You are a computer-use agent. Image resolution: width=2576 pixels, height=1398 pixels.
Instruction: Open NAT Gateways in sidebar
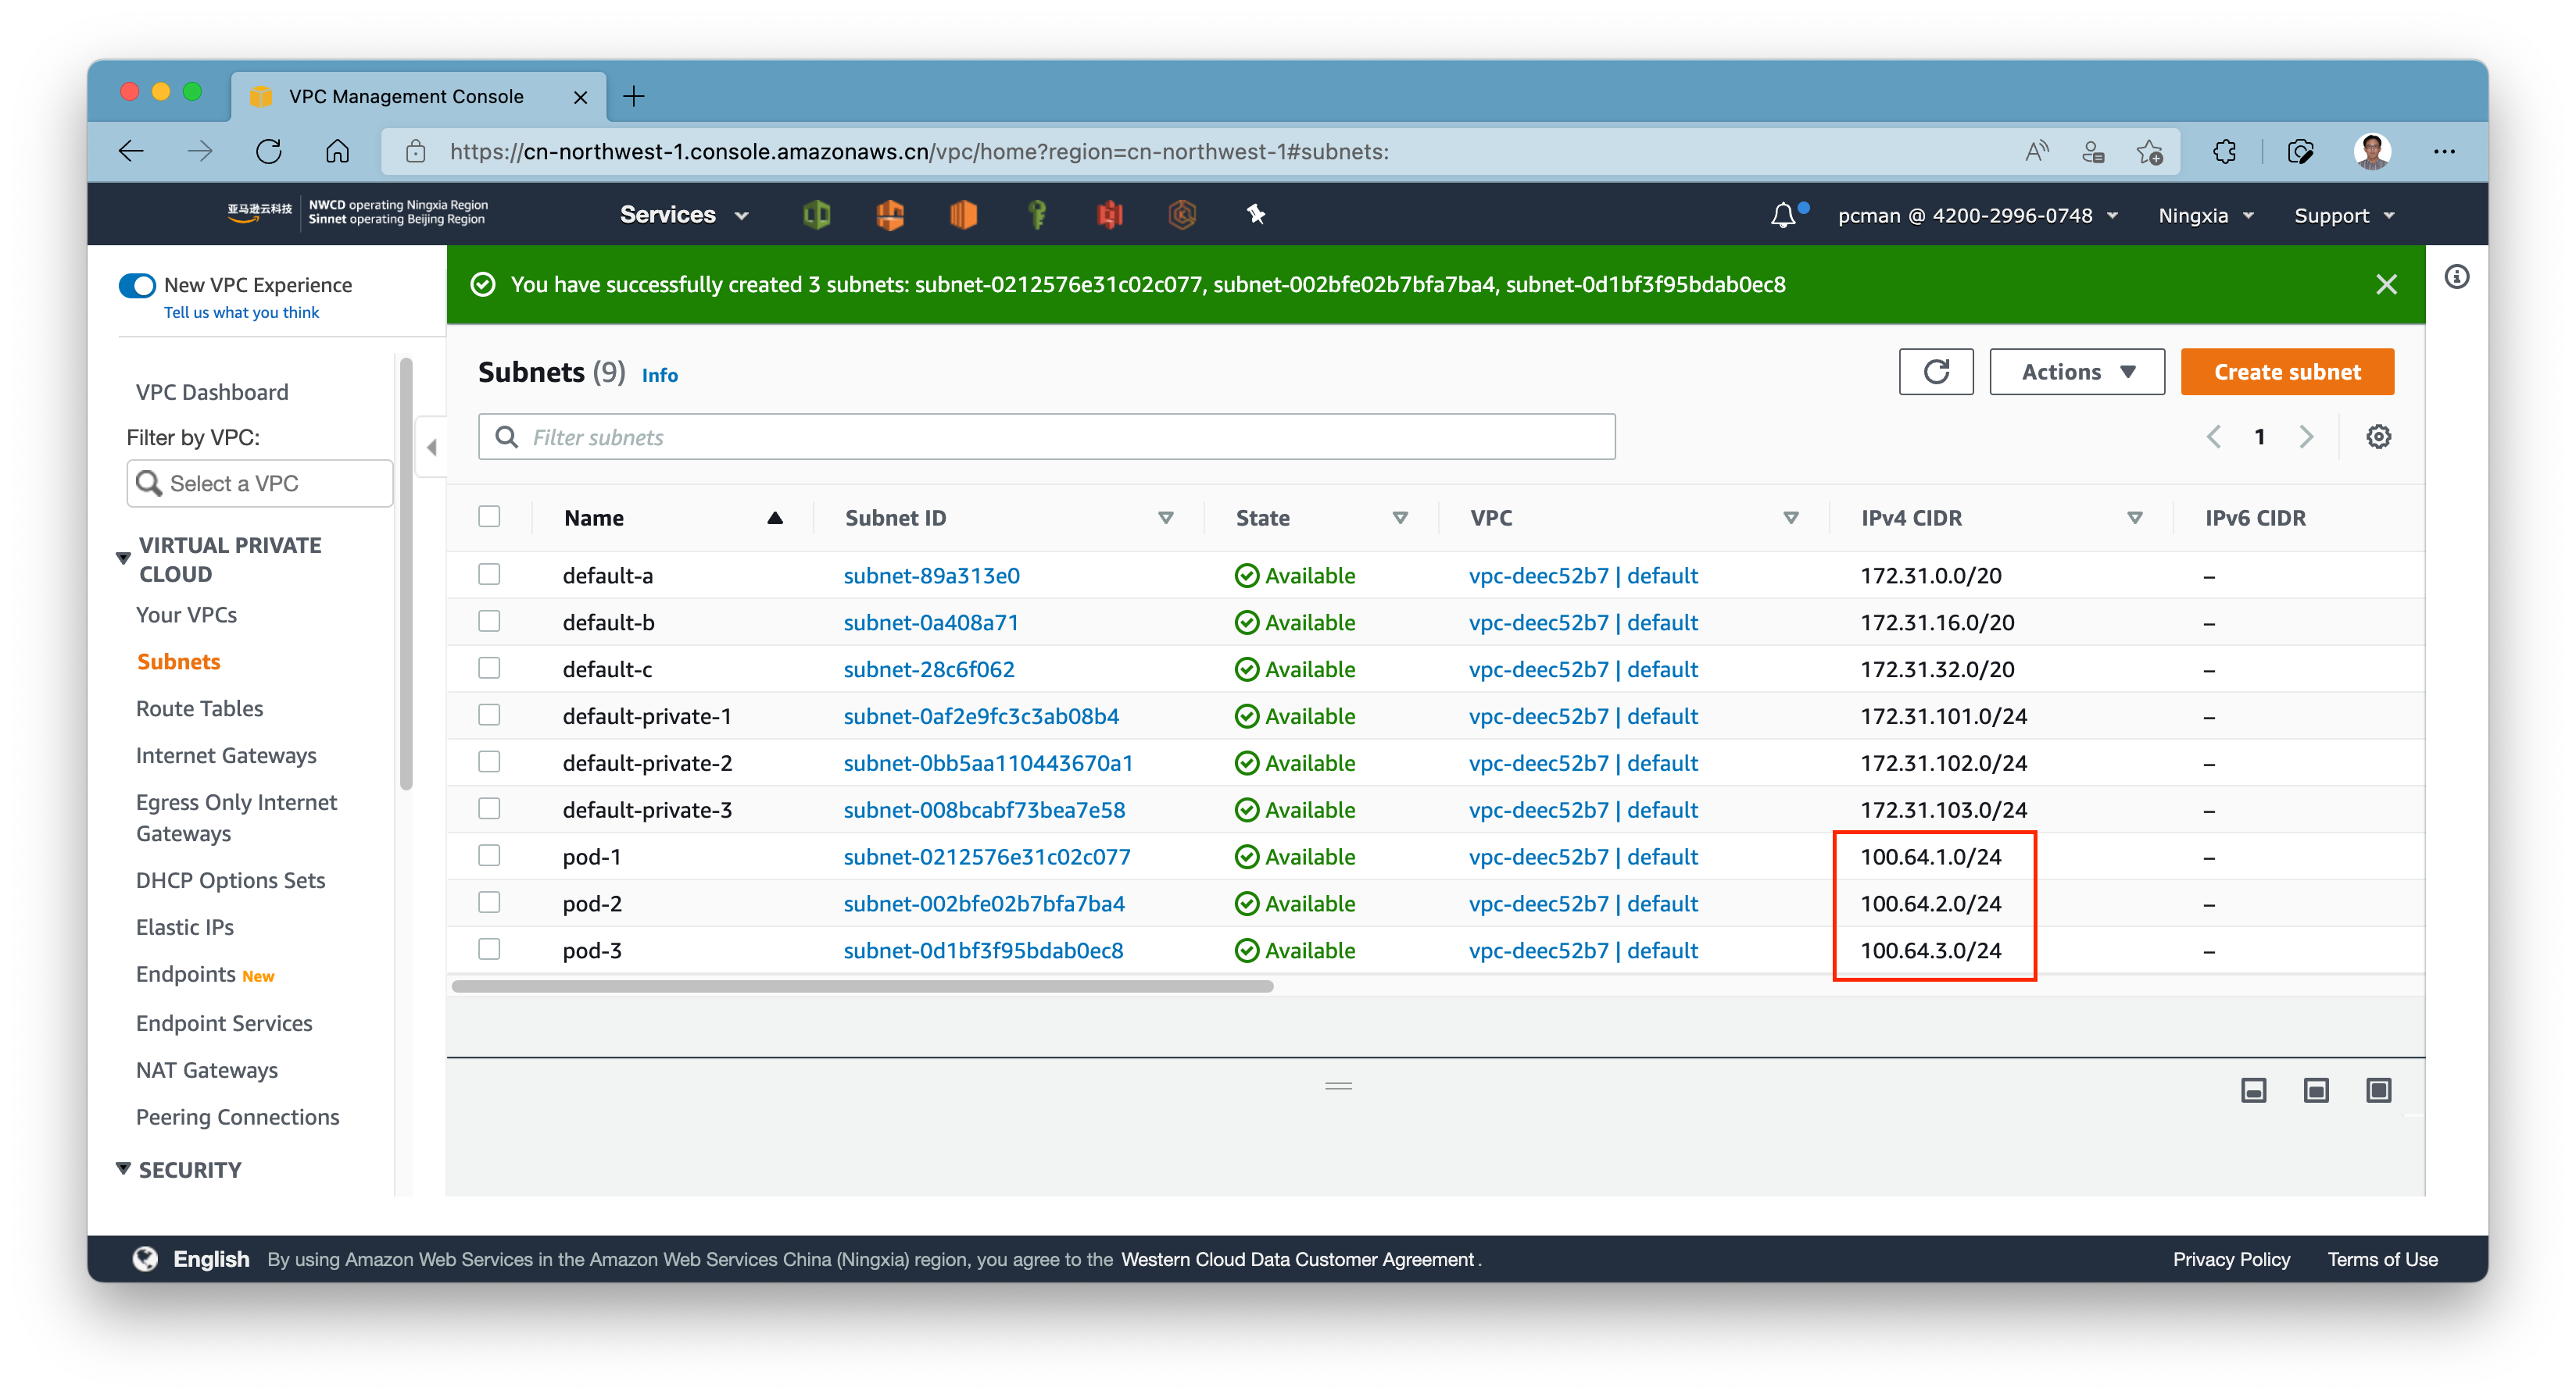point(207,1070)
